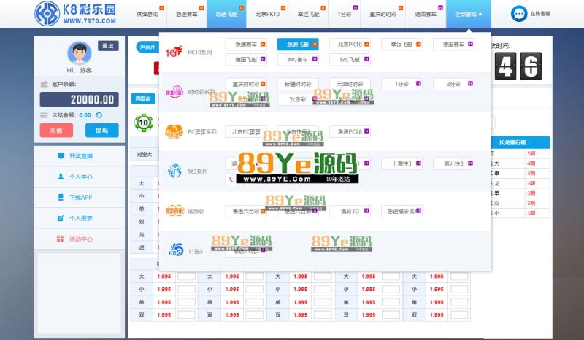Click the green 10 chip icon

(x=144, y=123)
